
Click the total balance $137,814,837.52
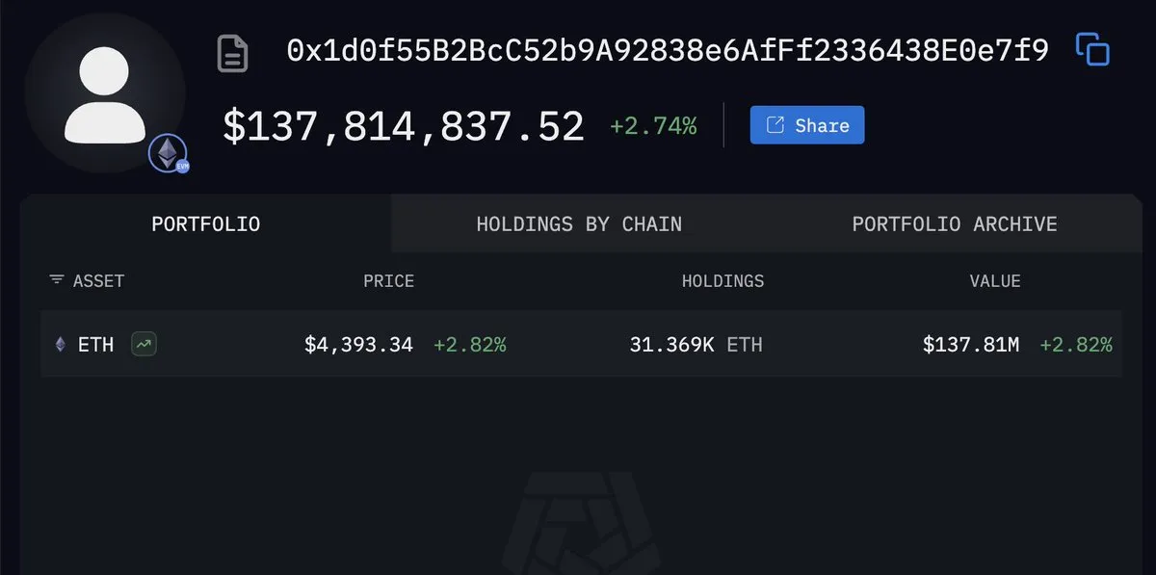click(404, 126)
